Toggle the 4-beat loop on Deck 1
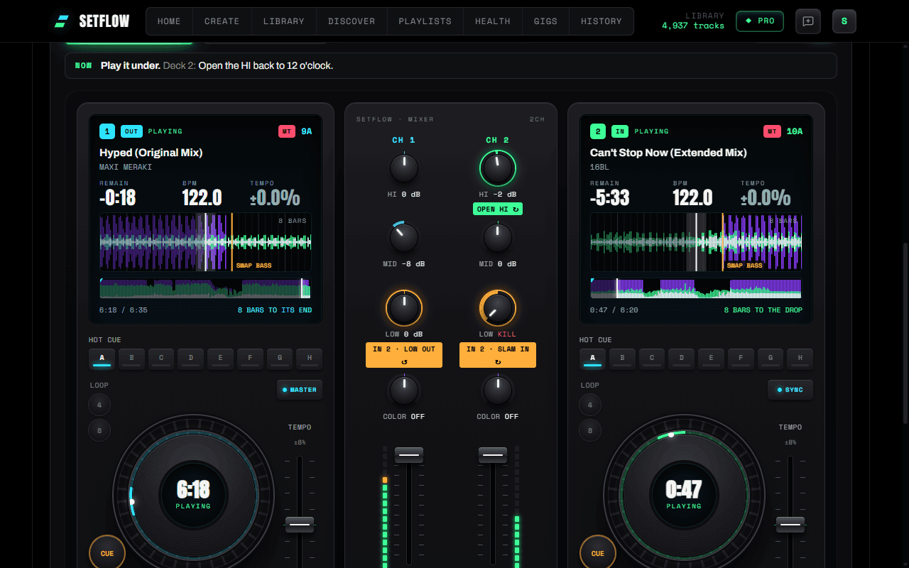 click(99, 405)
